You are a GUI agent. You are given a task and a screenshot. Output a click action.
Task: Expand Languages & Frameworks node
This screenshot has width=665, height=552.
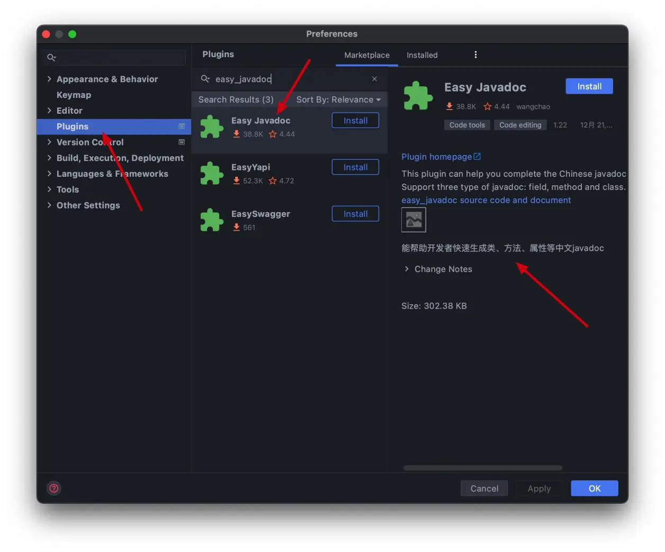(49, 174)
